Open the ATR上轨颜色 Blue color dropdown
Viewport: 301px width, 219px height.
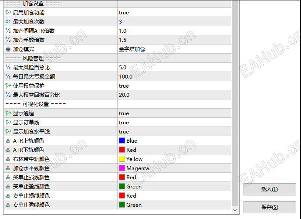tap(174, 141)
